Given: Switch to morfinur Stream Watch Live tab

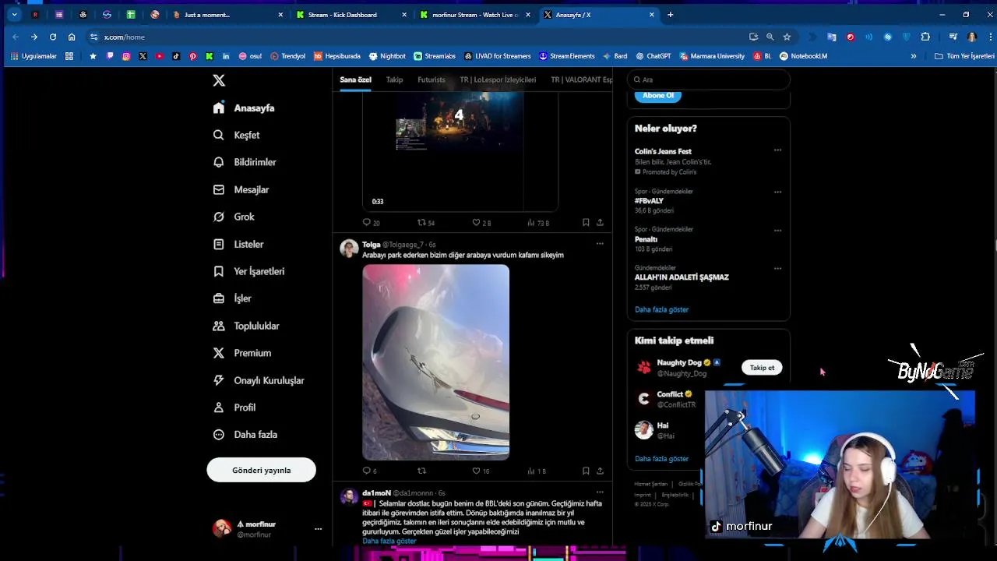Looking at the screenshot, I should point(474,15).
